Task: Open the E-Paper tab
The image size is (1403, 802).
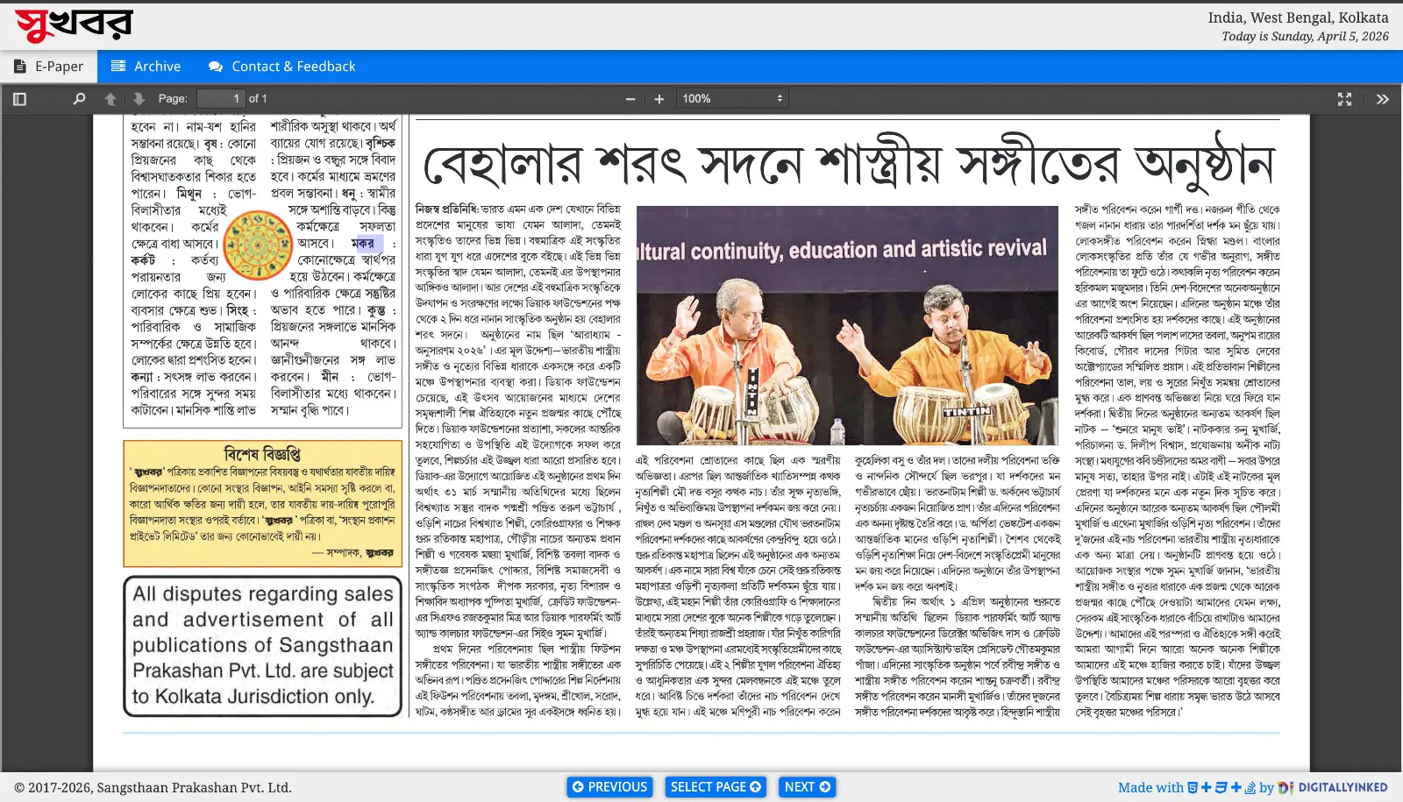Action: 49,67
